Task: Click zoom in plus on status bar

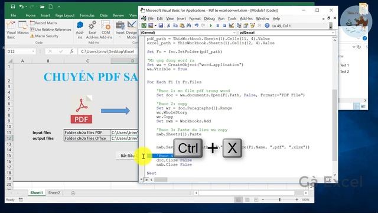Action: (296, 200)
